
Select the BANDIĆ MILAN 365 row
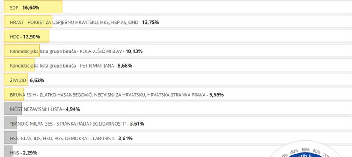pos(178,123)
